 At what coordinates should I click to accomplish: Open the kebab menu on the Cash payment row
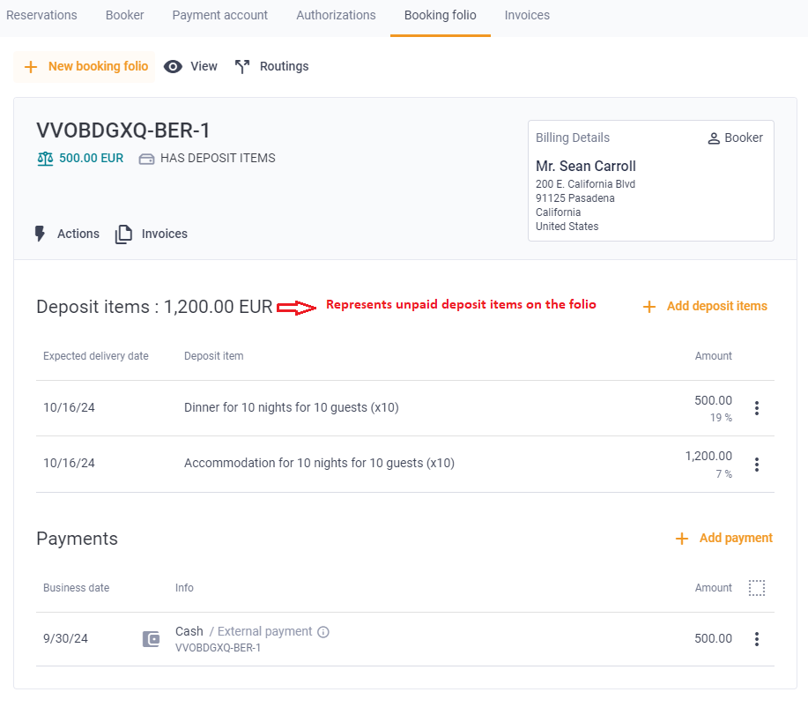[756, 638]
